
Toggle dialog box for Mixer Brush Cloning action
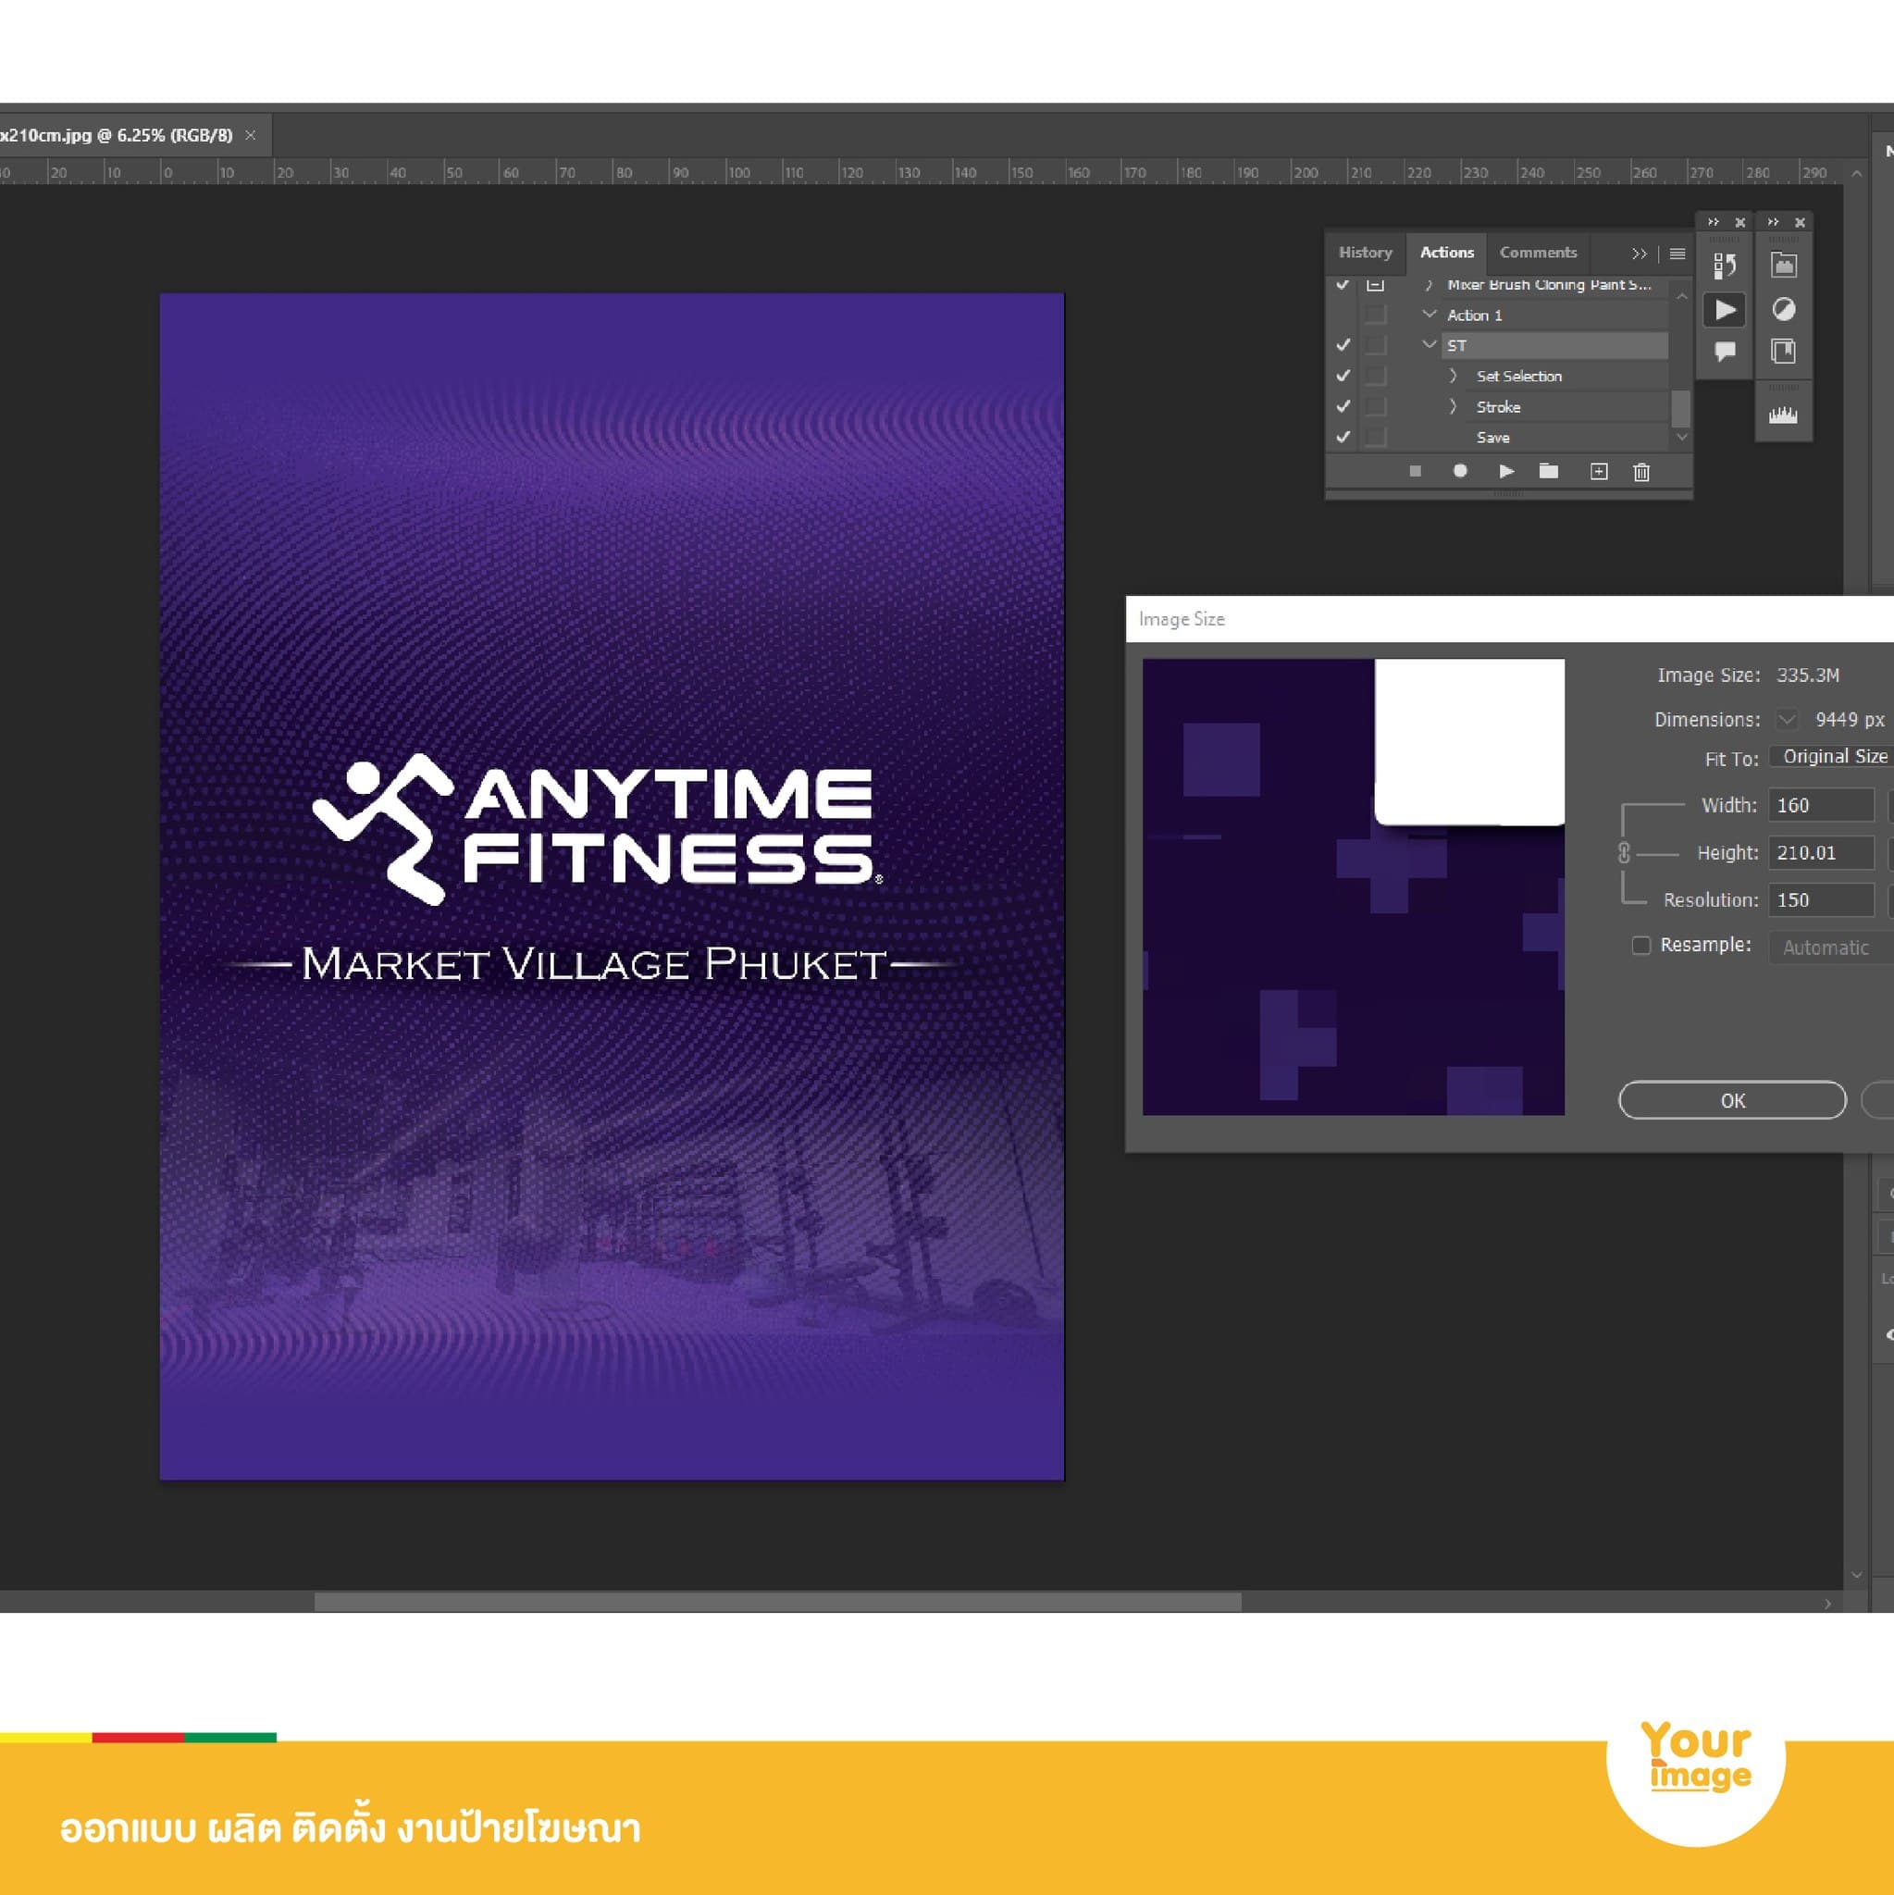[x=1375, y=284]
